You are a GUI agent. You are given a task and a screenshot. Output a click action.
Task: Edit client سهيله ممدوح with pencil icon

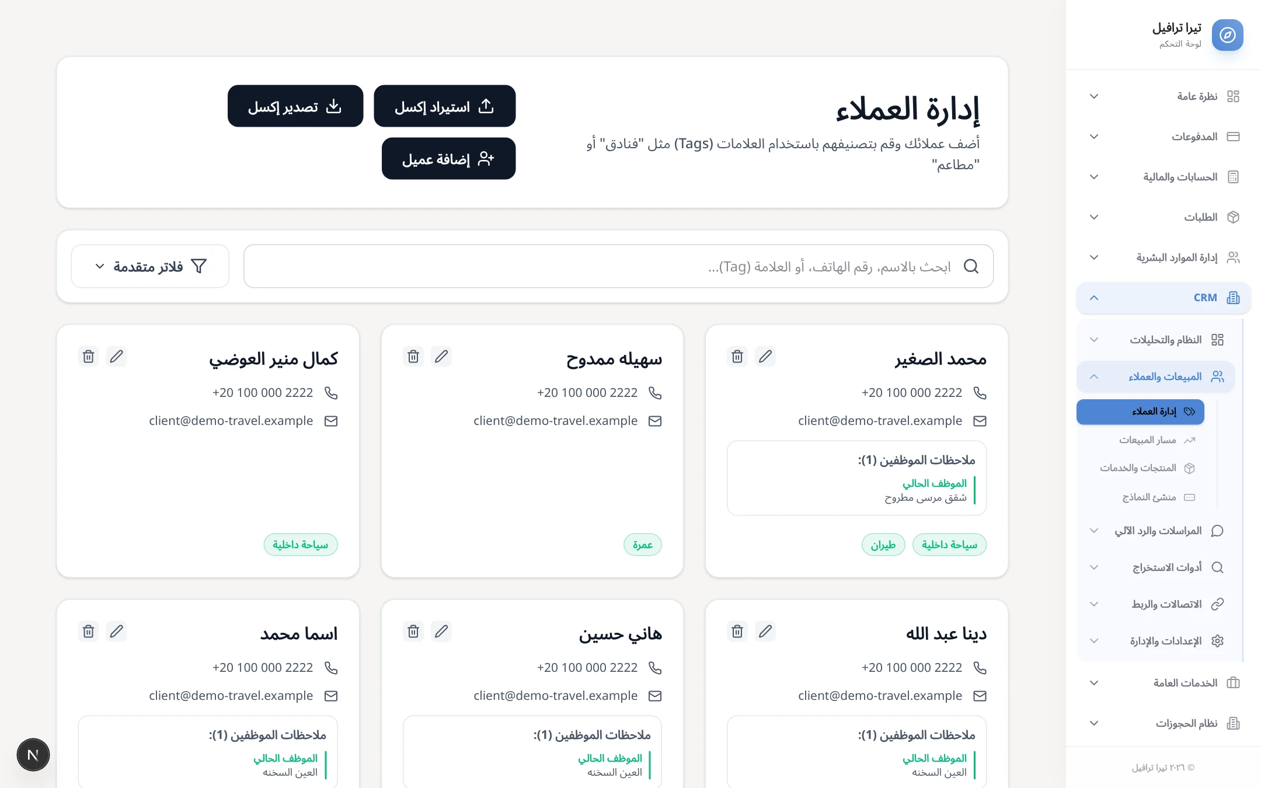click(x=441, y=356)
